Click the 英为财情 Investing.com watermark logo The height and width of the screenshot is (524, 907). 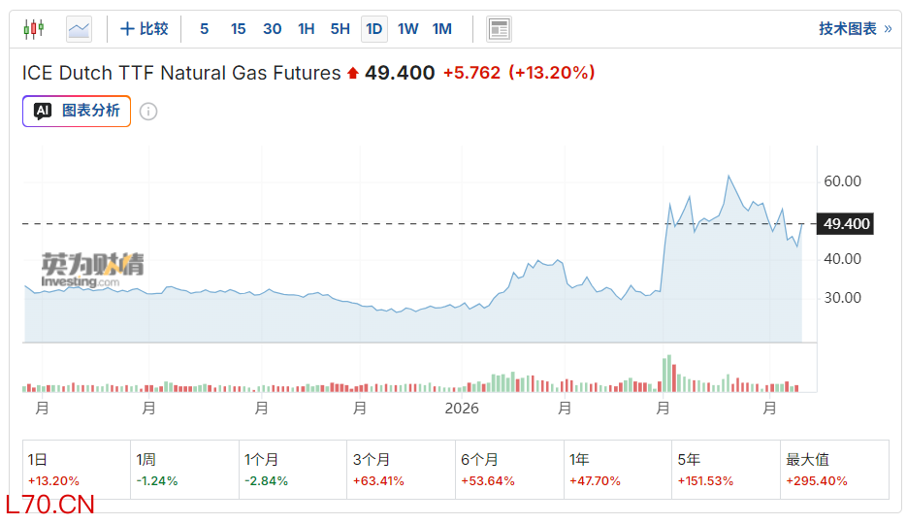click(x=92, y=269)
